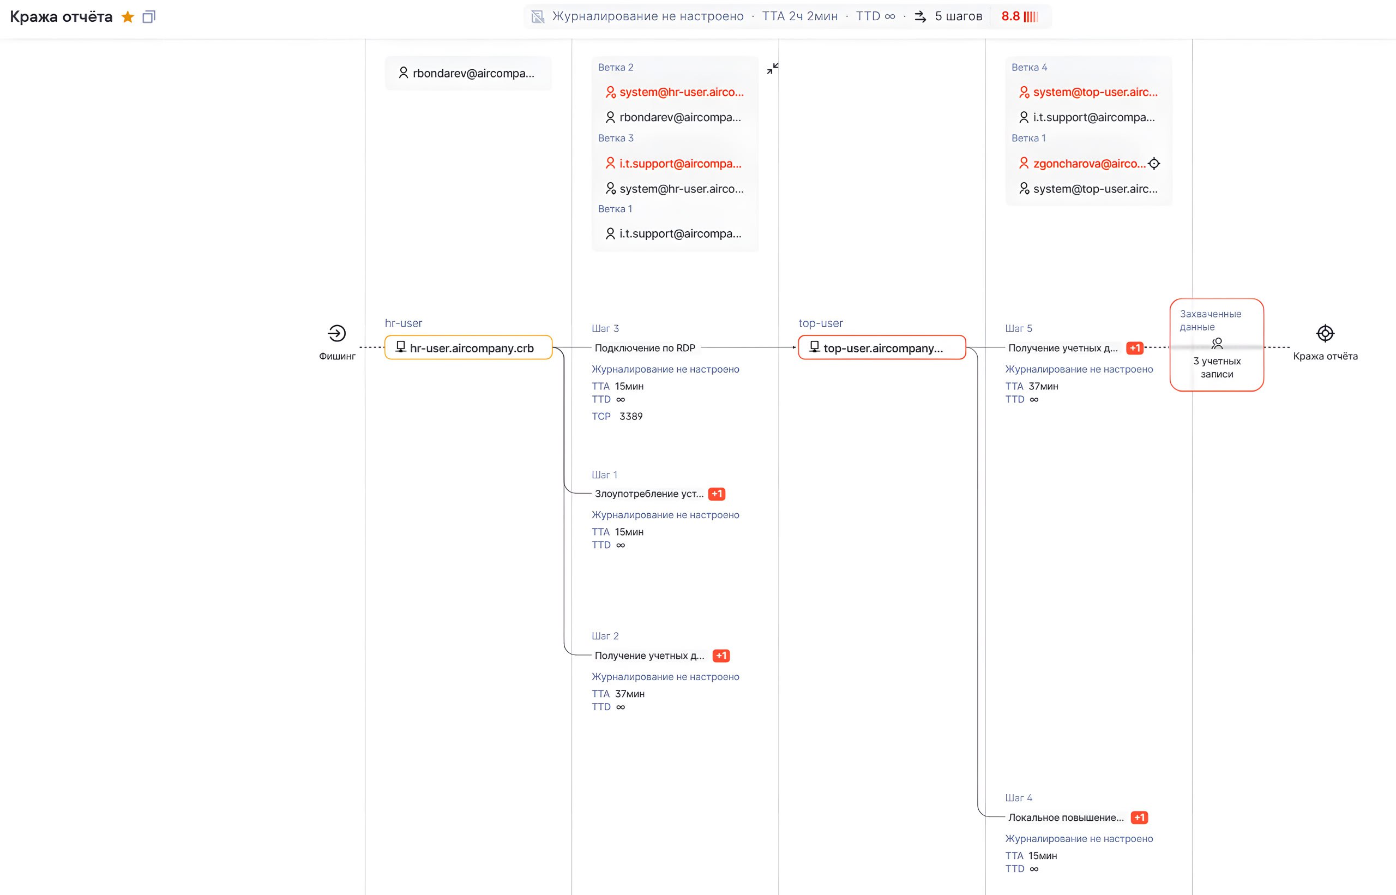This screenshot has width=1396, height=895.
Task: Open the Подключение по RDP step
Action: tap(644, 348)
